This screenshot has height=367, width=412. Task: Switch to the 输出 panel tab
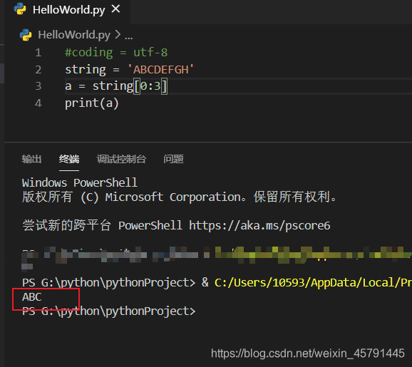[31, 159]
